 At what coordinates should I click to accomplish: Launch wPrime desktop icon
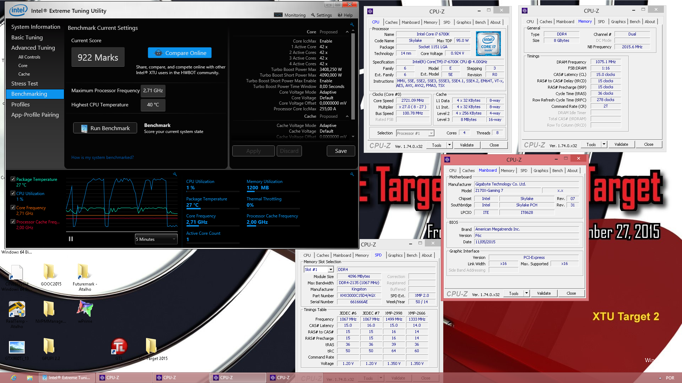[x=85, y=312]
